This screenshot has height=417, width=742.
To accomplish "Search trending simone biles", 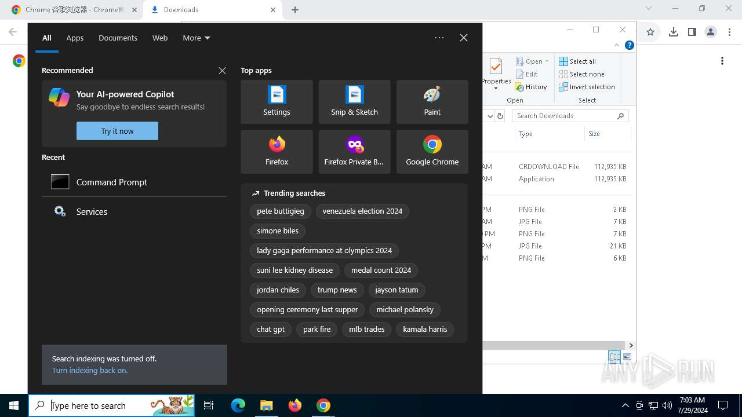I will tap(278, 231).
